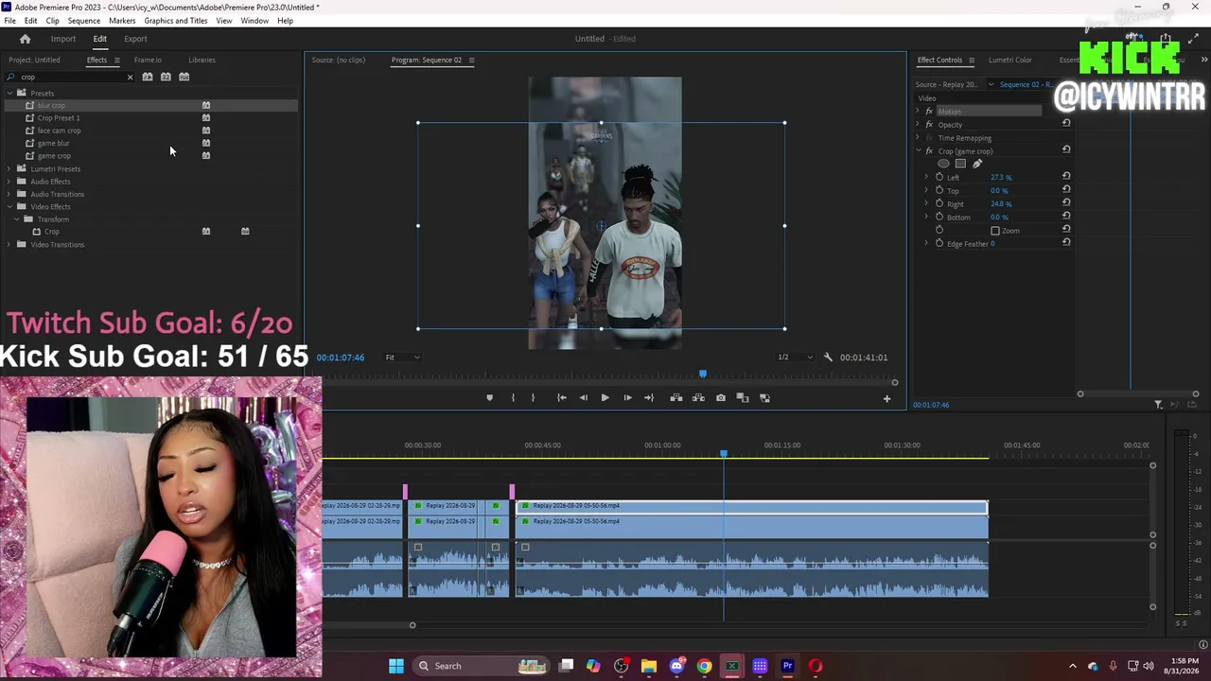Image resolution: width=1211 pixels, height=681 pixels.
Task: Open the Button Editor plus icon
Action: 886,398
